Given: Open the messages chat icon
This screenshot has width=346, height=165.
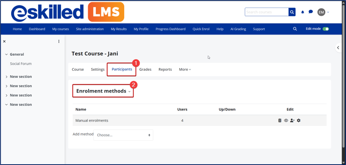Looking at the screenshot, I should pyautogui.click(x=311, y=12).
